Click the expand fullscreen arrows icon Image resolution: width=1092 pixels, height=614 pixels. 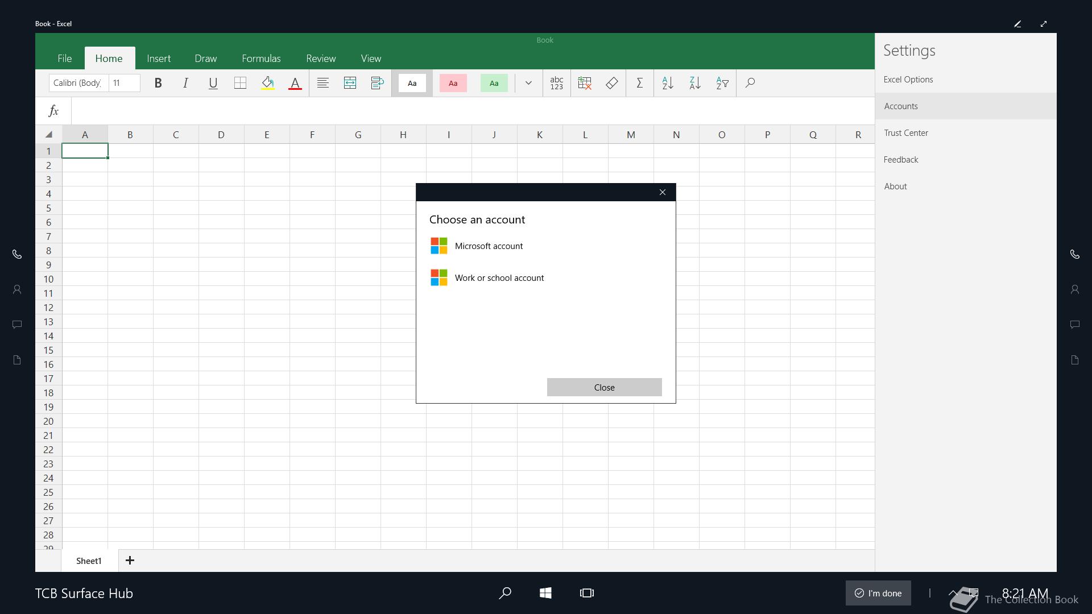tap(1044, 24)
